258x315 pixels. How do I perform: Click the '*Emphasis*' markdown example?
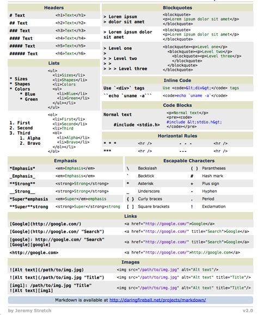(22, 168)
